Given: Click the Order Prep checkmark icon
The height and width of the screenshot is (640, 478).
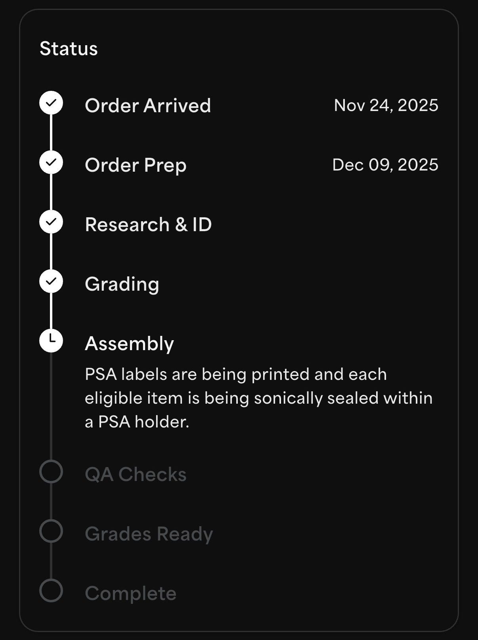Looking at the screenshot, I should point(51,162).
